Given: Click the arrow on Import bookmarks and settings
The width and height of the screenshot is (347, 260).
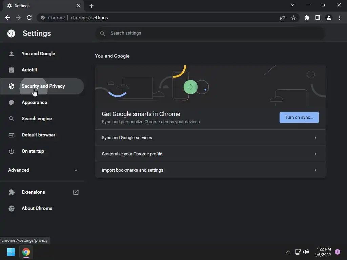Looking at the screenshot, I should pos(315,170).
